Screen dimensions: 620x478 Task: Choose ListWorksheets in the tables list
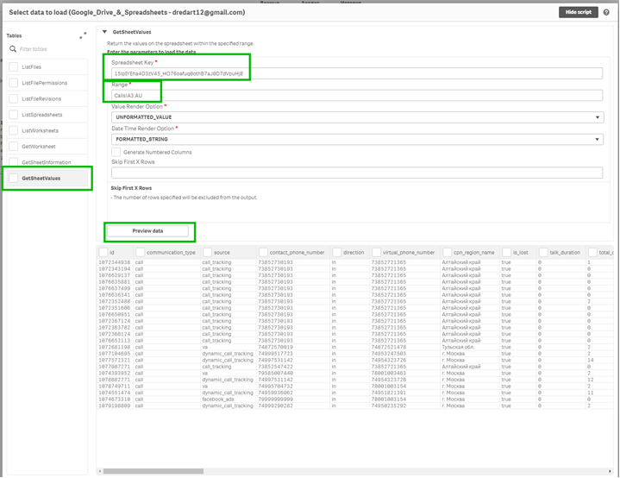coord(41,130)
